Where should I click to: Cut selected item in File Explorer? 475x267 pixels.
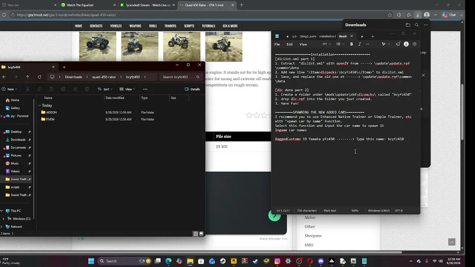click(27, 89)
